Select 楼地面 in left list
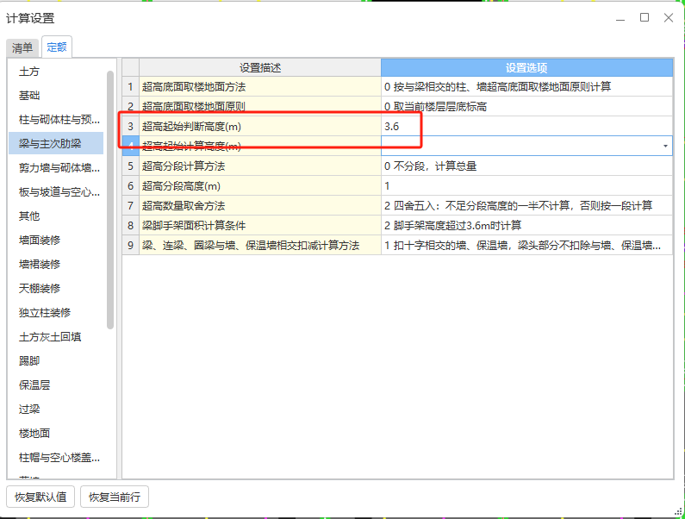 (35, 434)
